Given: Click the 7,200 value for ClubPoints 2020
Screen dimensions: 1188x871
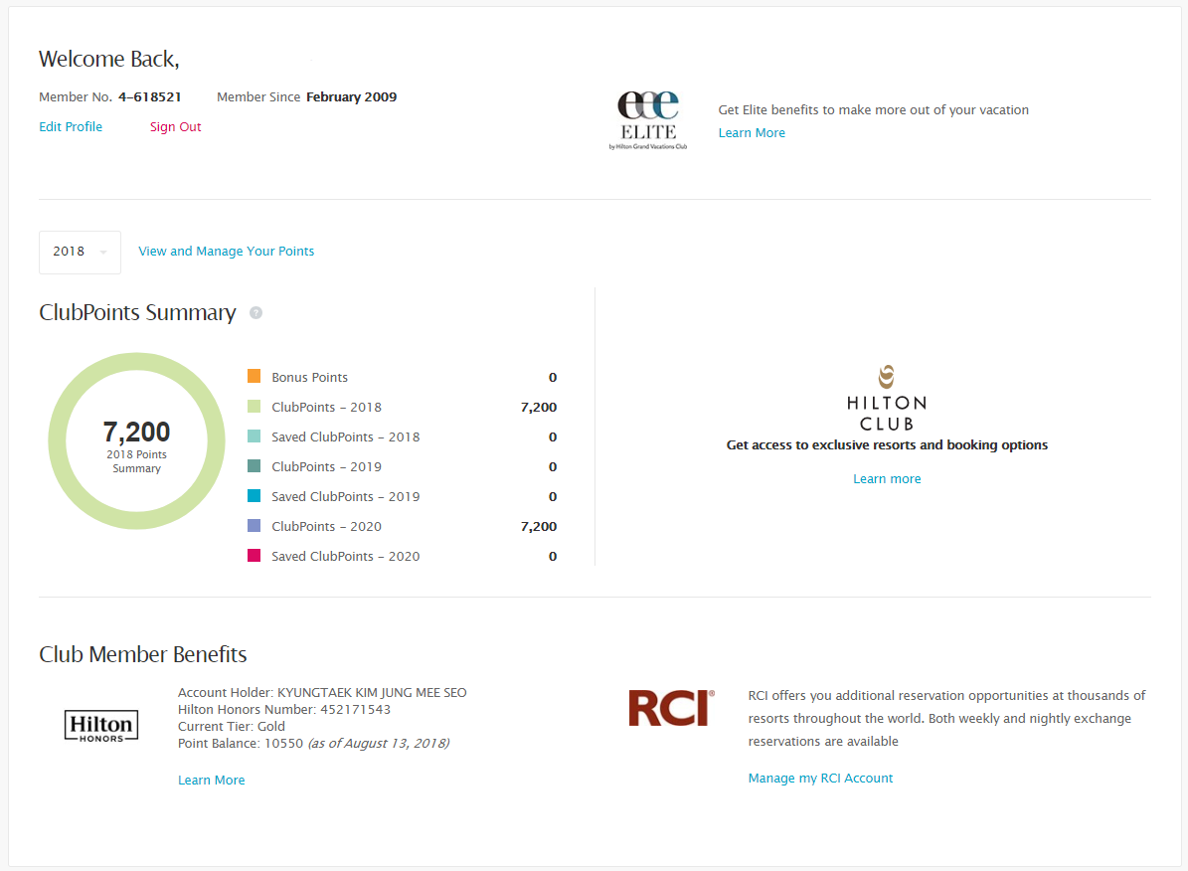Looking at the screenshot, I should tap(539, 526).
